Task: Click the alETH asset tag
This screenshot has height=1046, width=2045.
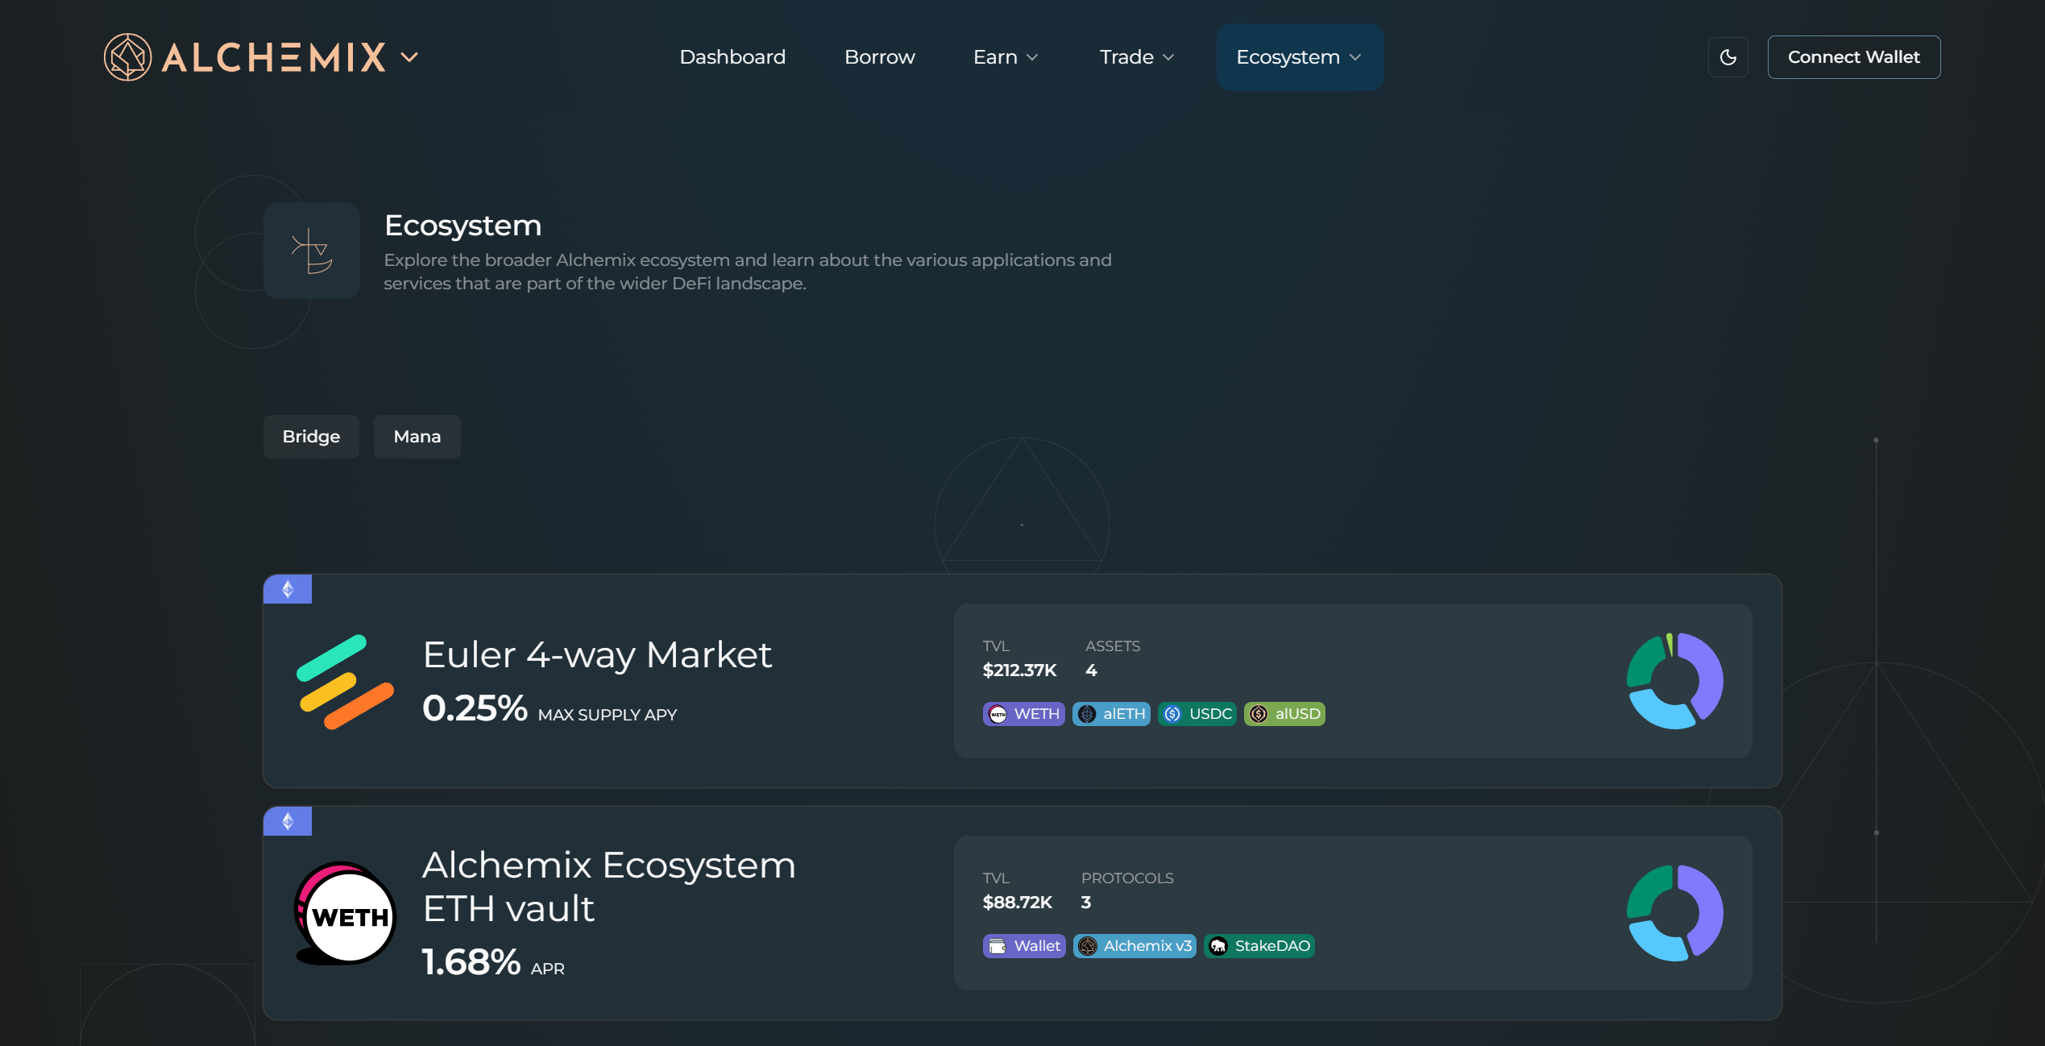Action: click(x=1111, y=714)
